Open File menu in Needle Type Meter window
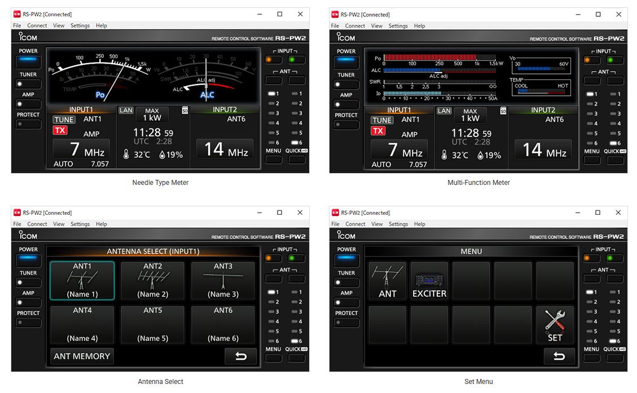 coord(17,25)
